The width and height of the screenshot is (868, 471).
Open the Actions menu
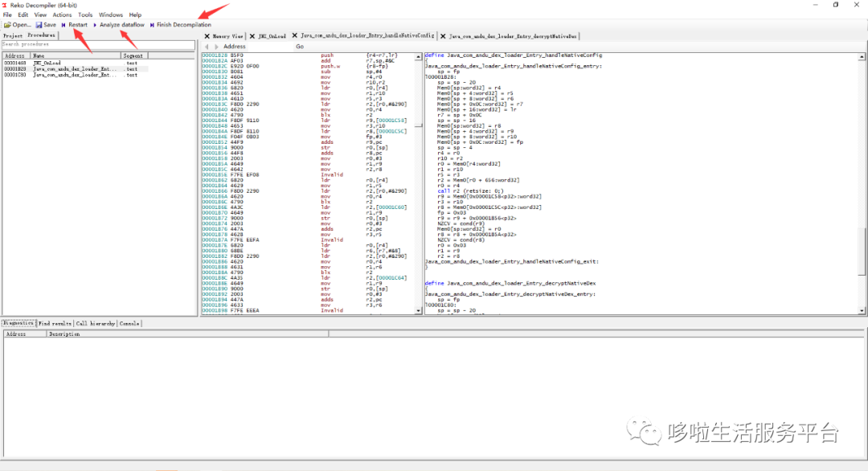point(62,15)
